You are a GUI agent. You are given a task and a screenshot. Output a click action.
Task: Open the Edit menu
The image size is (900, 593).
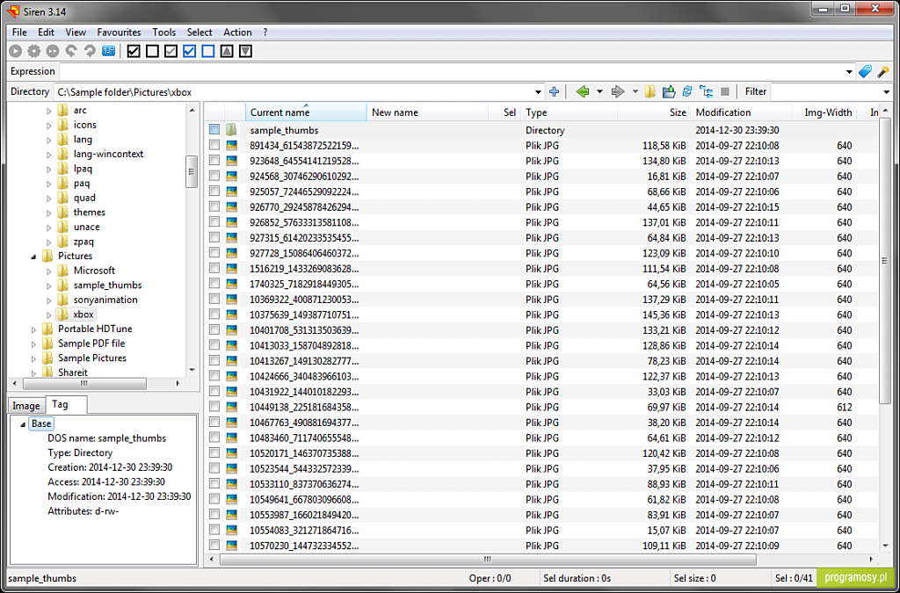46,33
